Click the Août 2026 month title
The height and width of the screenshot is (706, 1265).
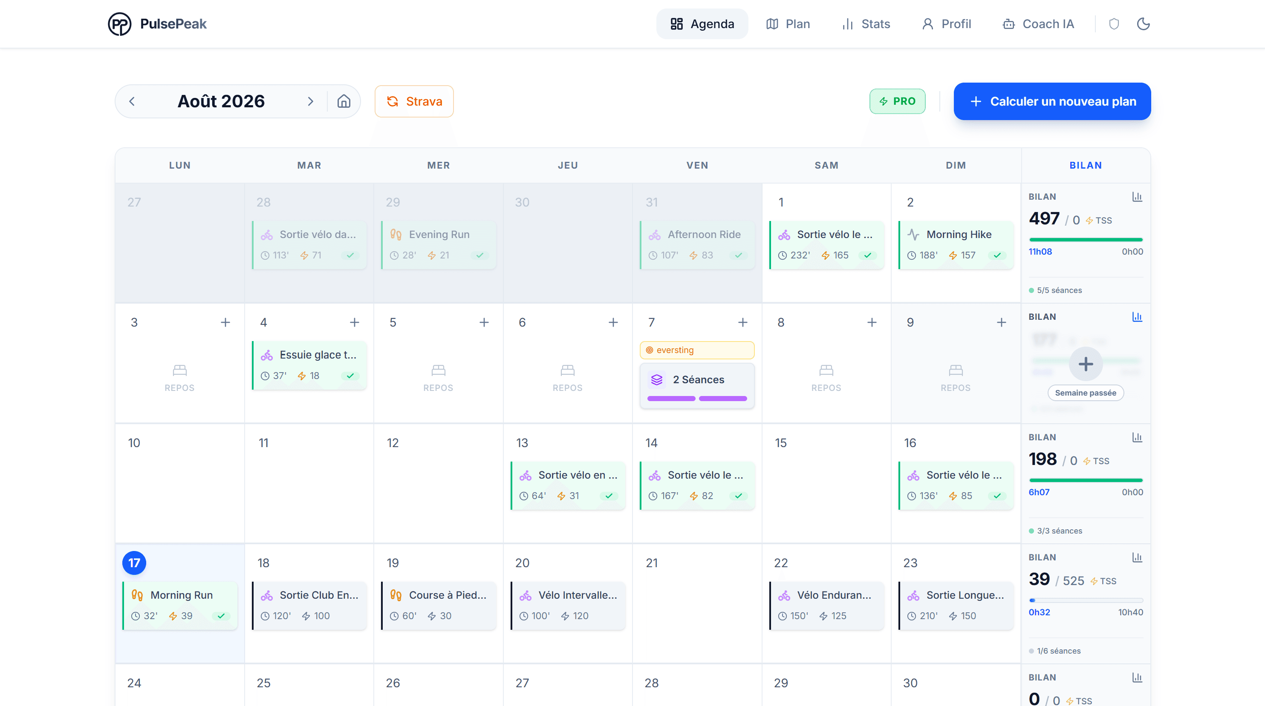[x=221, y=102]
